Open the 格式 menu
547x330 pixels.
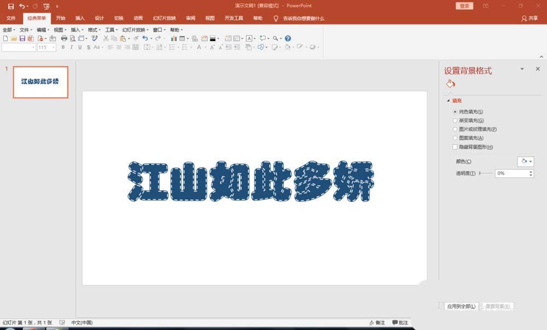pos(92,30)
